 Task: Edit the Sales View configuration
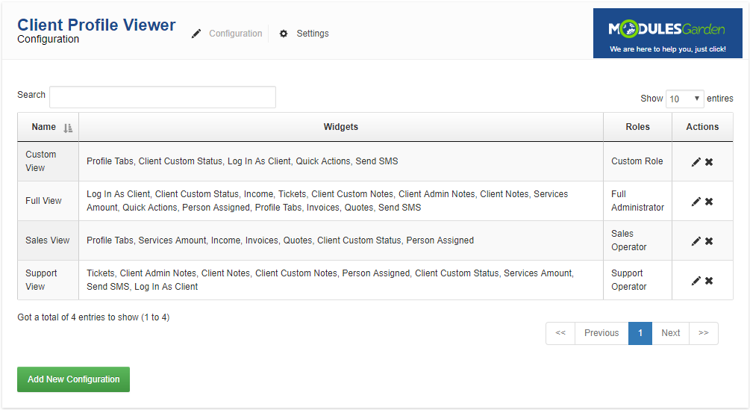[696, 242]
